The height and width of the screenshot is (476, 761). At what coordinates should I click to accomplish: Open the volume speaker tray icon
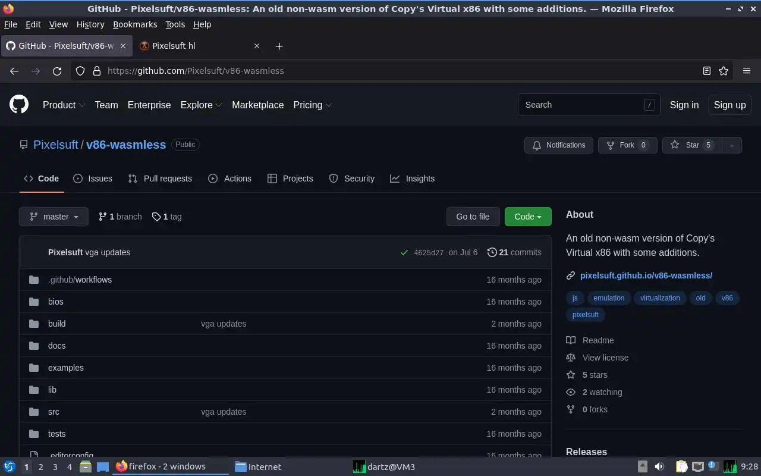659,466
